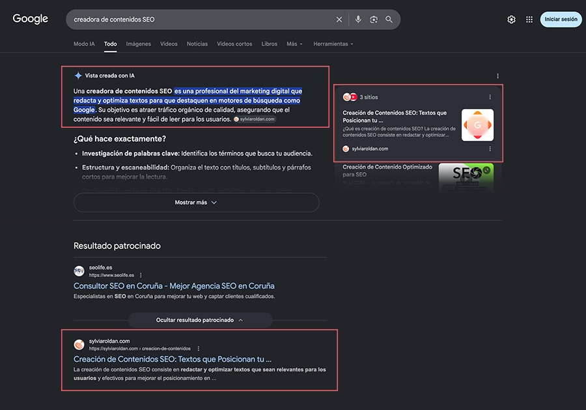
Task: Click sylviaroldan.com › creacion-de-contenidos breadcrumb
Action: pyautogui.click(x=139, y=348)
